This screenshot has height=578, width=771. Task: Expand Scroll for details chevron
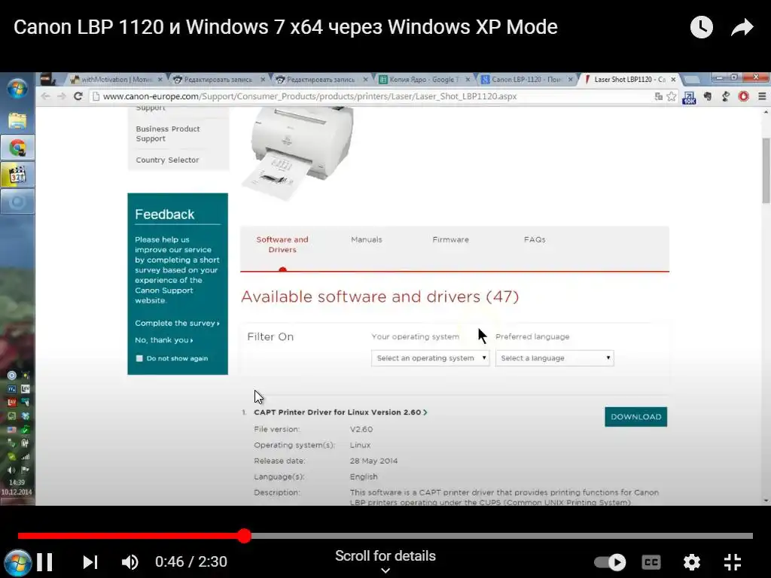(x=385, y=570)
